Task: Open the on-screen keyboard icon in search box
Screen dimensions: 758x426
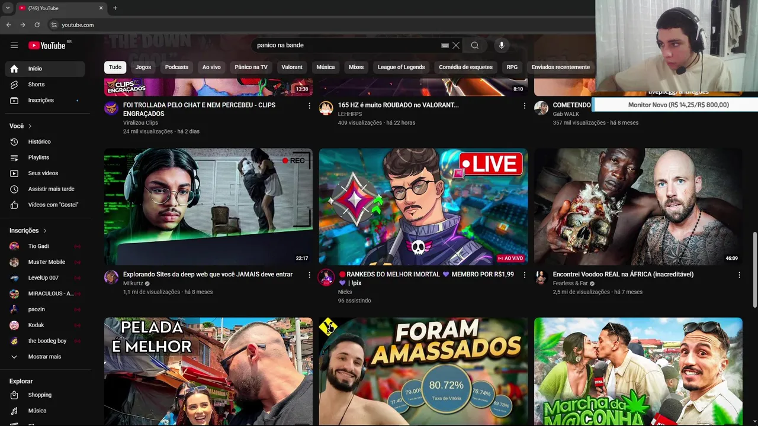Action: (x=445, y=46)
